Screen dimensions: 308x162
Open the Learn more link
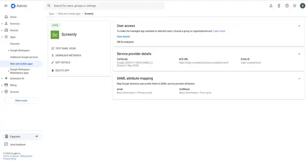(219, 31)
